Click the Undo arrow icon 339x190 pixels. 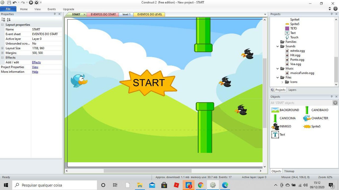pos(15,2)
